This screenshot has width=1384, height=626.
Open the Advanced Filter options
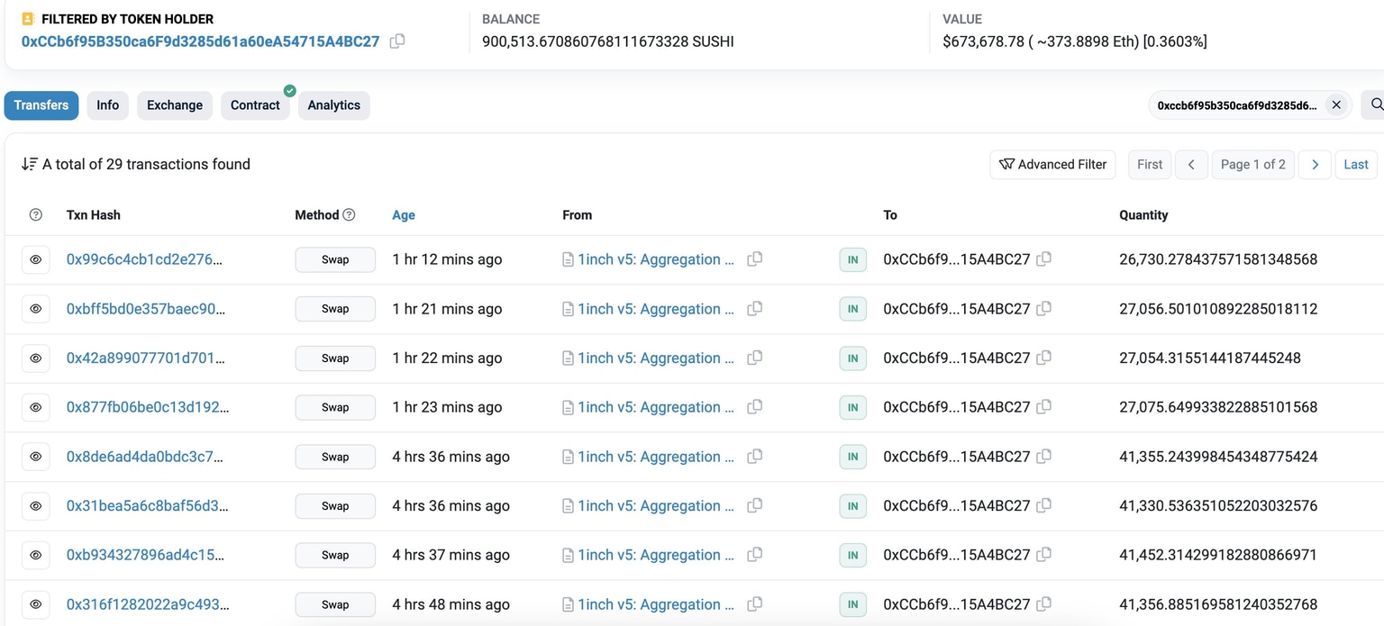click(x=1052, y=165)
